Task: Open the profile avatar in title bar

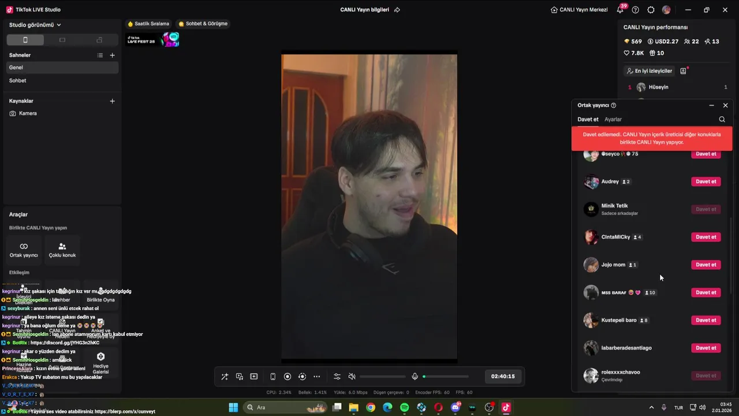Action: [x=666, y=10]
